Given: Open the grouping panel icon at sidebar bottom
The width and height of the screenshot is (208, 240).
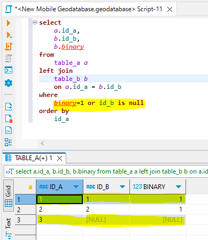Looking at the screenshot, I should pos(9,142).
